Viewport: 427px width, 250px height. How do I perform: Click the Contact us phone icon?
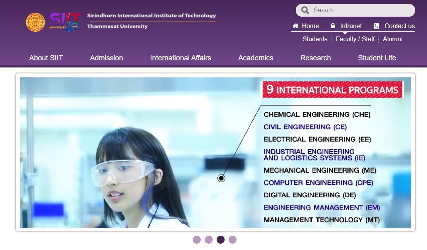(377, 26)
